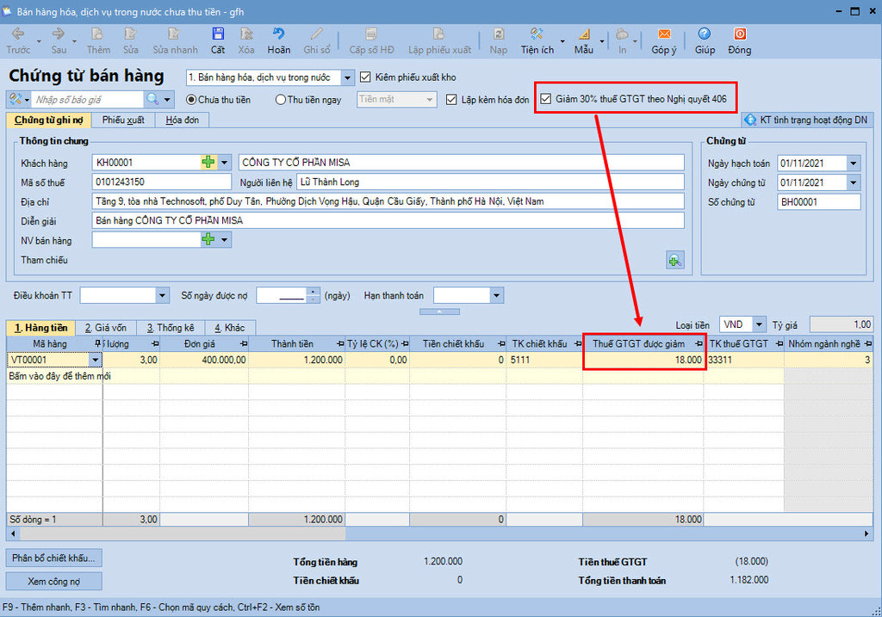The image size is (882, 617).
Task: Click the Người liên hệ field
Action: click(490, 182)
